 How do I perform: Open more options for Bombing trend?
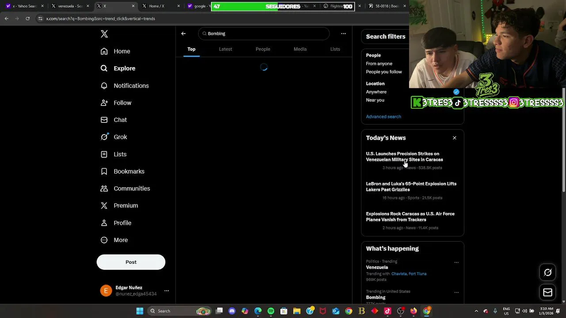456,292
